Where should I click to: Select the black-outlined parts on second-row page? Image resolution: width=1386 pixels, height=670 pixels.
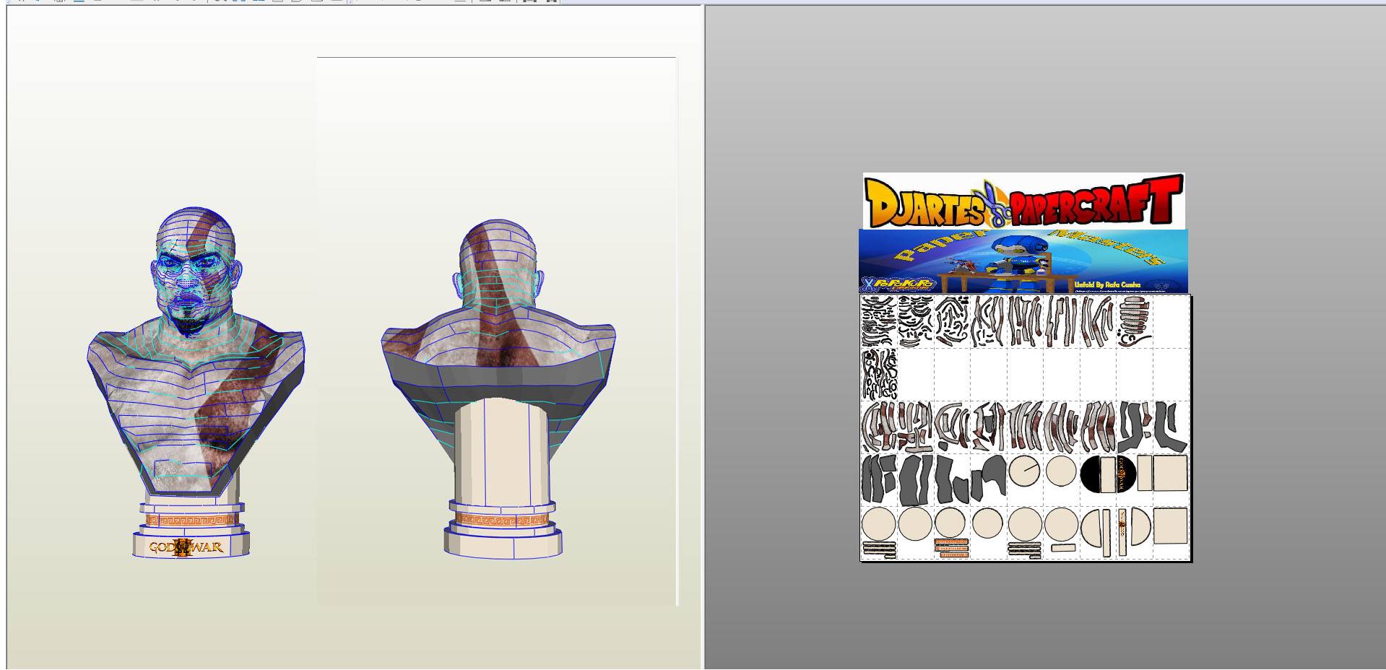pos(879,373)
